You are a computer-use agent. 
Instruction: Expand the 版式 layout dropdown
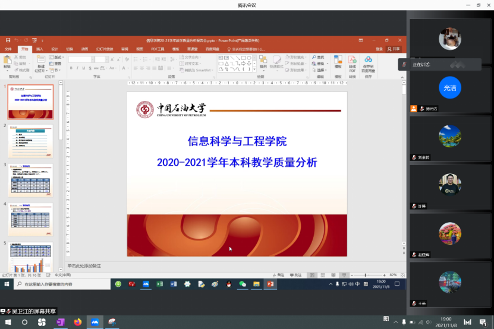click(x=55, y=57)
